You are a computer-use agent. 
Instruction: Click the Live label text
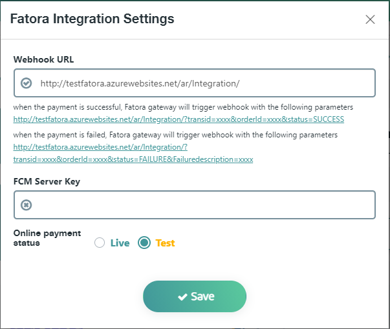(x=120, y=243)
